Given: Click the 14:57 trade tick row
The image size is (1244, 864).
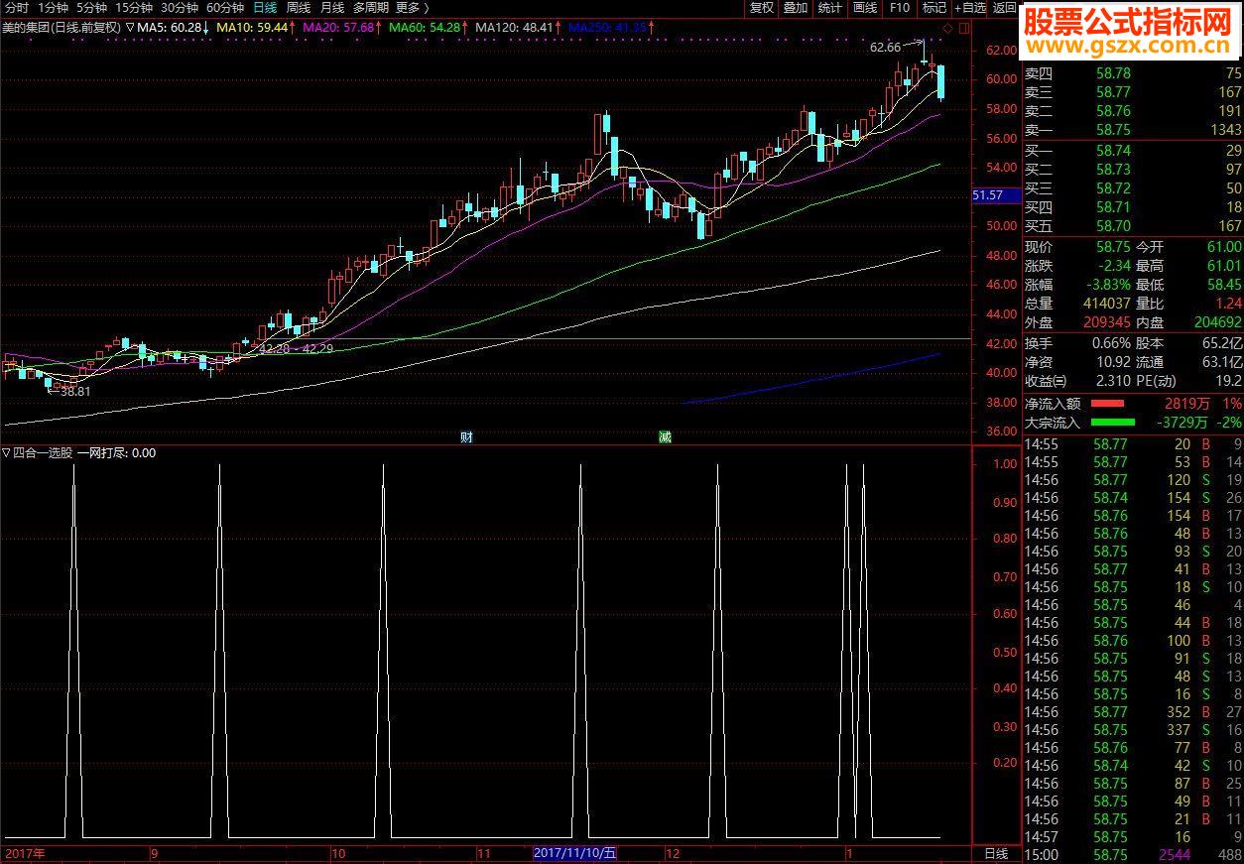Looking at the screenshot, I should (1133, 837).
